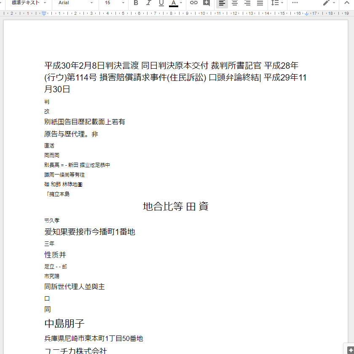Open the Arial font dropdown
Viewport: 354px width, 354px height.
coord(75,3)
